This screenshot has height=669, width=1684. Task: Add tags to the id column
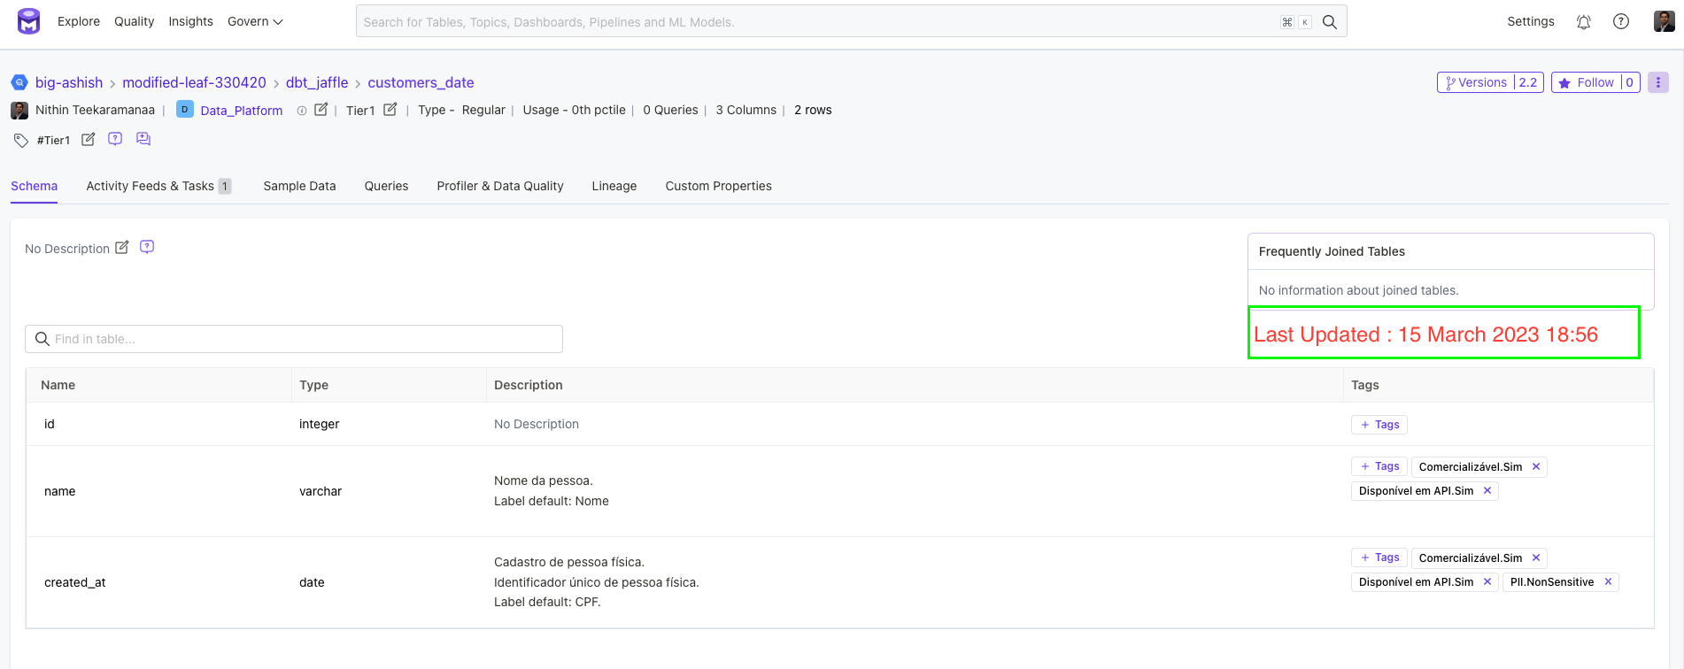click(x=1379, y=425)
